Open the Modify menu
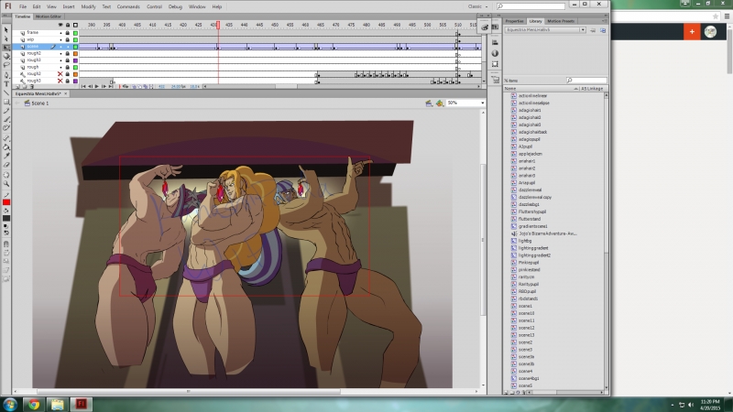 click(x=88, y=6)
